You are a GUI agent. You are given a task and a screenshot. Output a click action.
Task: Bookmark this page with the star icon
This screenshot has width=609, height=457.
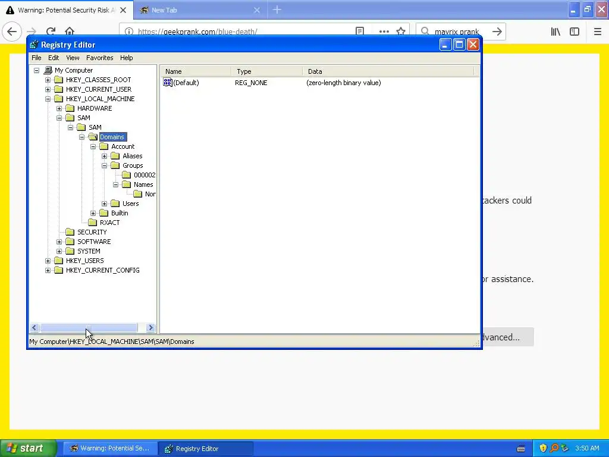pyautogui.click(x=401, y=32)
